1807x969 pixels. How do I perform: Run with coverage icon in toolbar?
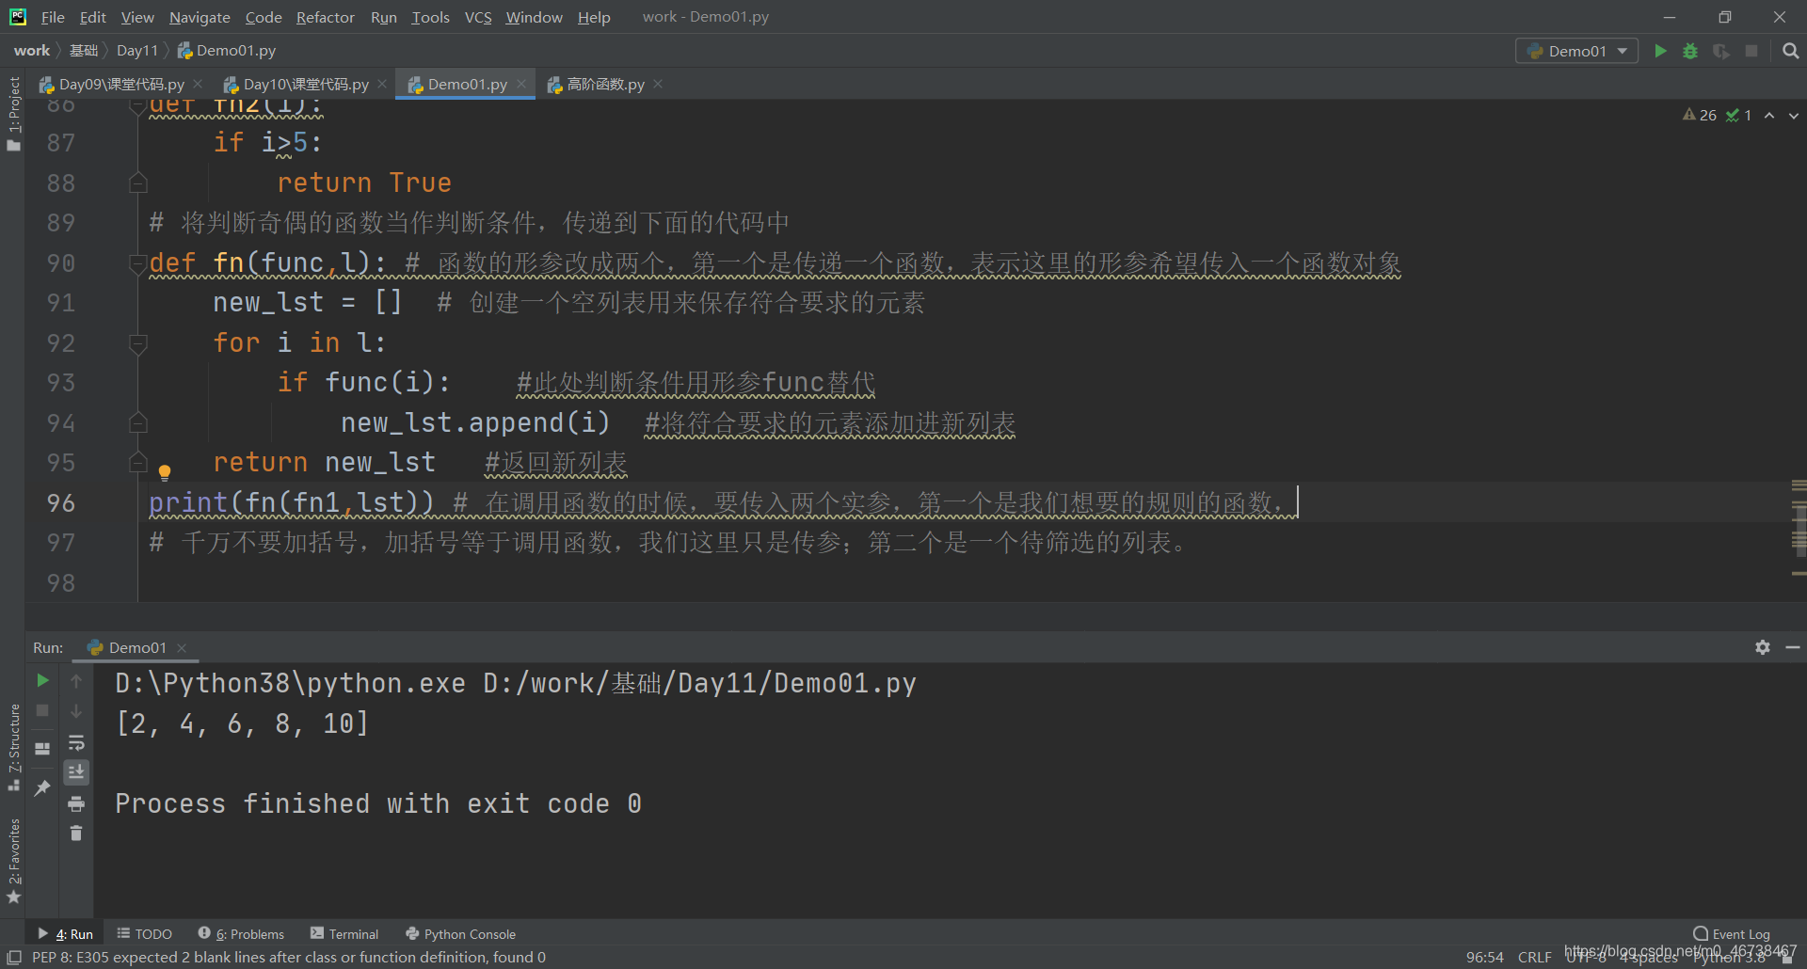click(1721, 51)
